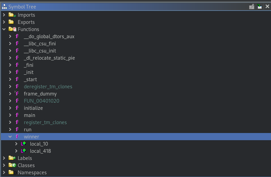
Task: Click the Symbol Tree panel icon in header
Action: 4,7
